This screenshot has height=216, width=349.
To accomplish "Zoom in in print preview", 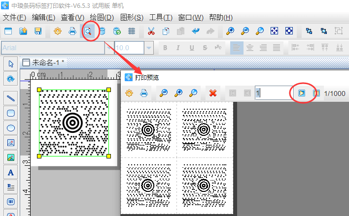I will coord(178,93).
